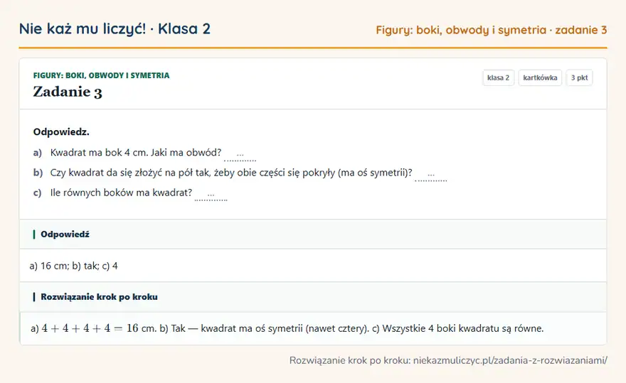The height and width of the screenshot is (383, 626).
Task: Click 'Wszystkie 4 boki kwadratu są równe' text
Action: (x=462, y=328)
